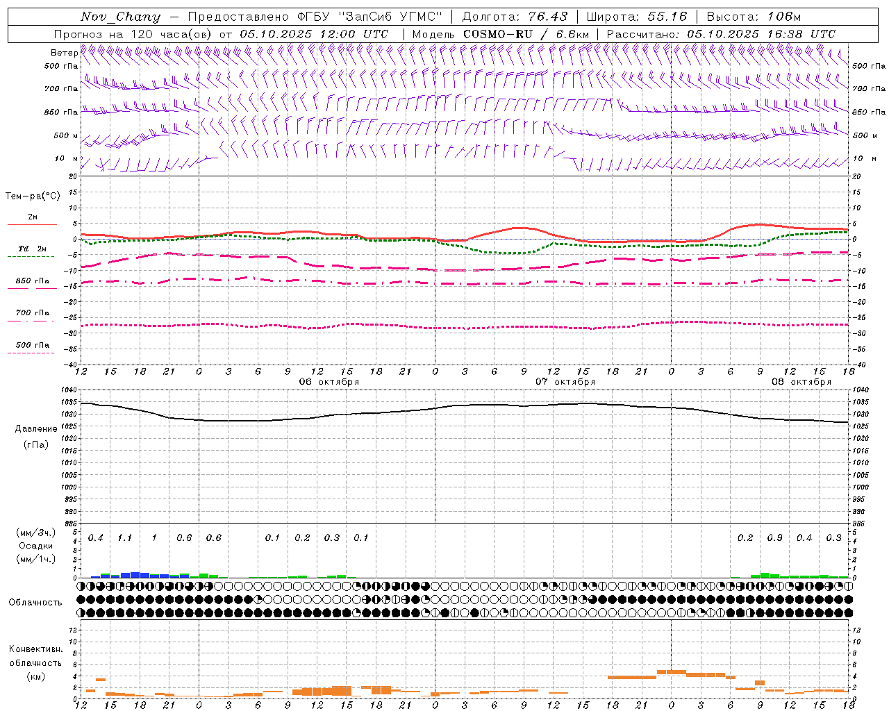889x711 pixels.
Task: Click the Давление pressure panel label
Action: (x=36, y=429)
